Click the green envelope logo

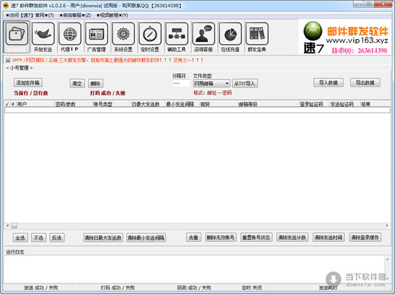pyautogui.click(x=313, y=31)
